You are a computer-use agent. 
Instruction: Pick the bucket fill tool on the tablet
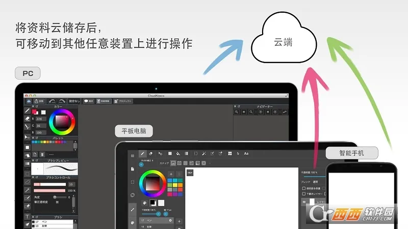(177, 153)
